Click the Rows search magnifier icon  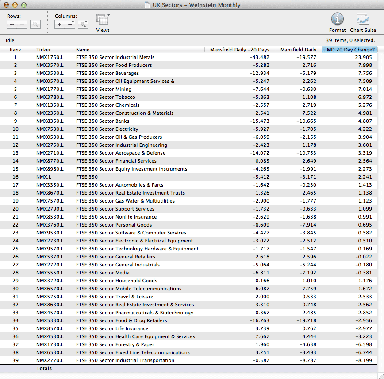(x=35, y=24)
